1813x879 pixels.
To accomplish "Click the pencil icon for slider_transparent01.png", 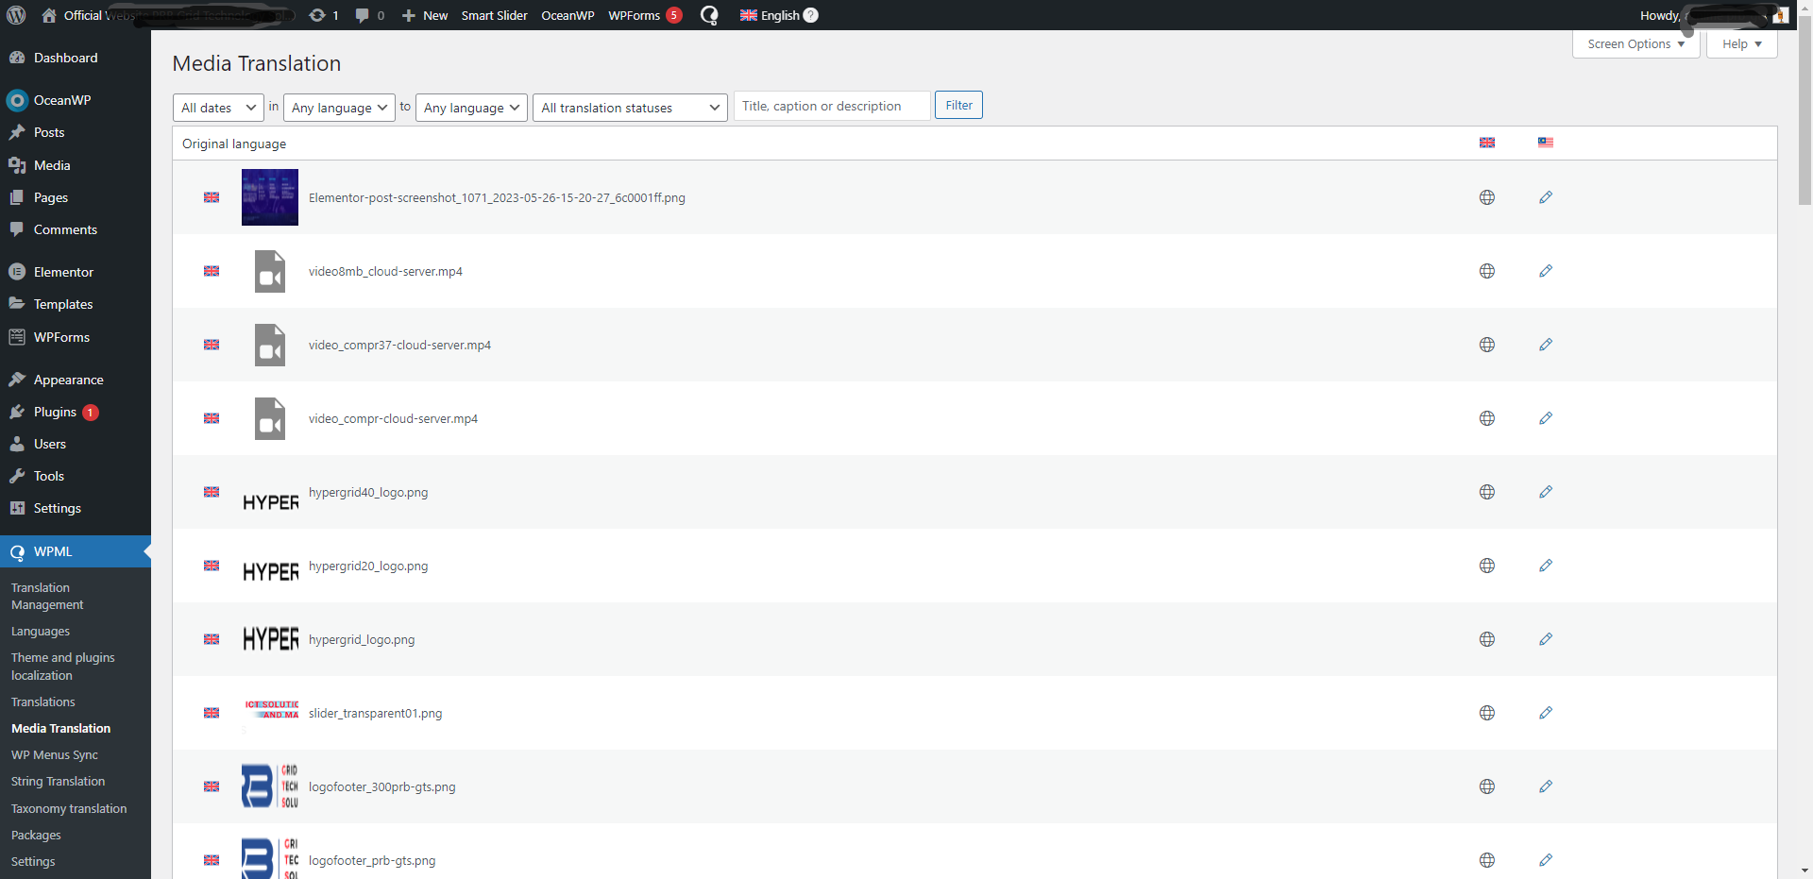I will click(x=1546, y=713).
